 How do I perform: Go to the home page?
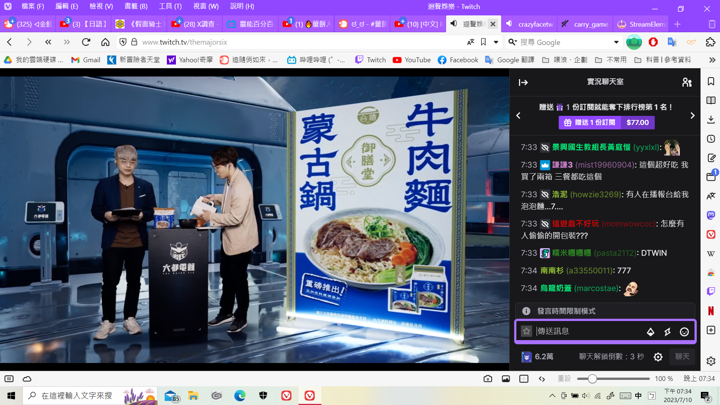(105, 42)
